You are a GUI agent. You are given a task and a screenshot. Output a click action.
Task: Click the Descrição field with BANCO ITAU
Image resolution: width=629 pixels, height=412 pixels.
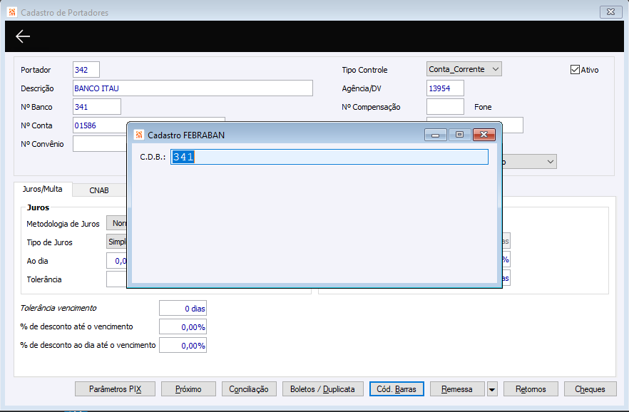tap(193, 88)
